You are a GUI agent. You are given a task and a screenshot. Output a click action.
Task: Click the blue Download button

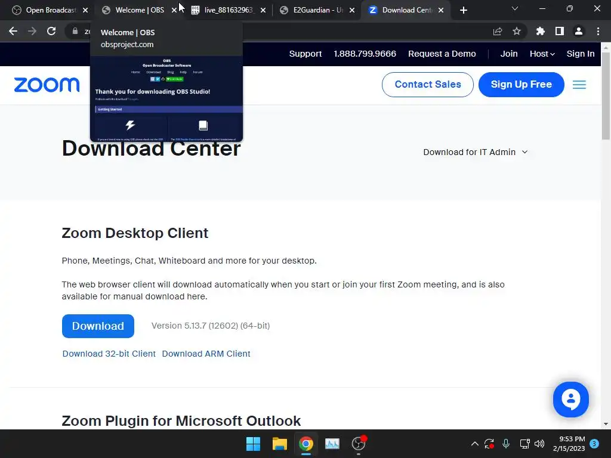(98, 326)
